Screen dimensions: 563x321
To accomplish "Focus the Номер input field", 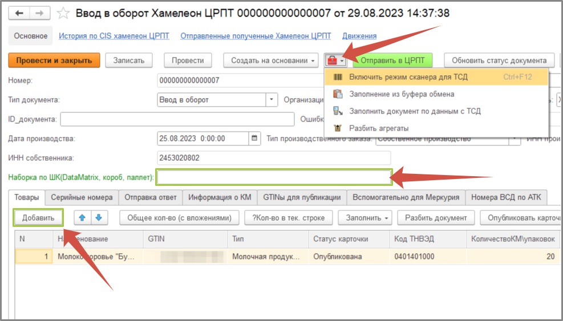I will tap(241, 80).
